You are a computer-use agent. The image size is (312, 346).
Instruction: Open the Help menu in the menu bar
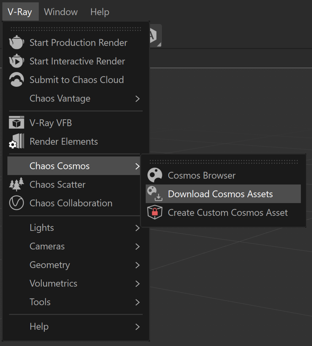[100, 12]
